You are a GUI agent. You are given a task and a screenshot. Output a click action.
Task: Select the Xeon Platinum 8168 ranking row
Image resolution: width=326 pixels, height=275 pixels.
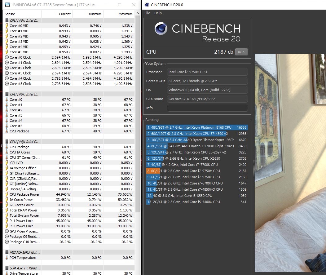coord(197,127)
